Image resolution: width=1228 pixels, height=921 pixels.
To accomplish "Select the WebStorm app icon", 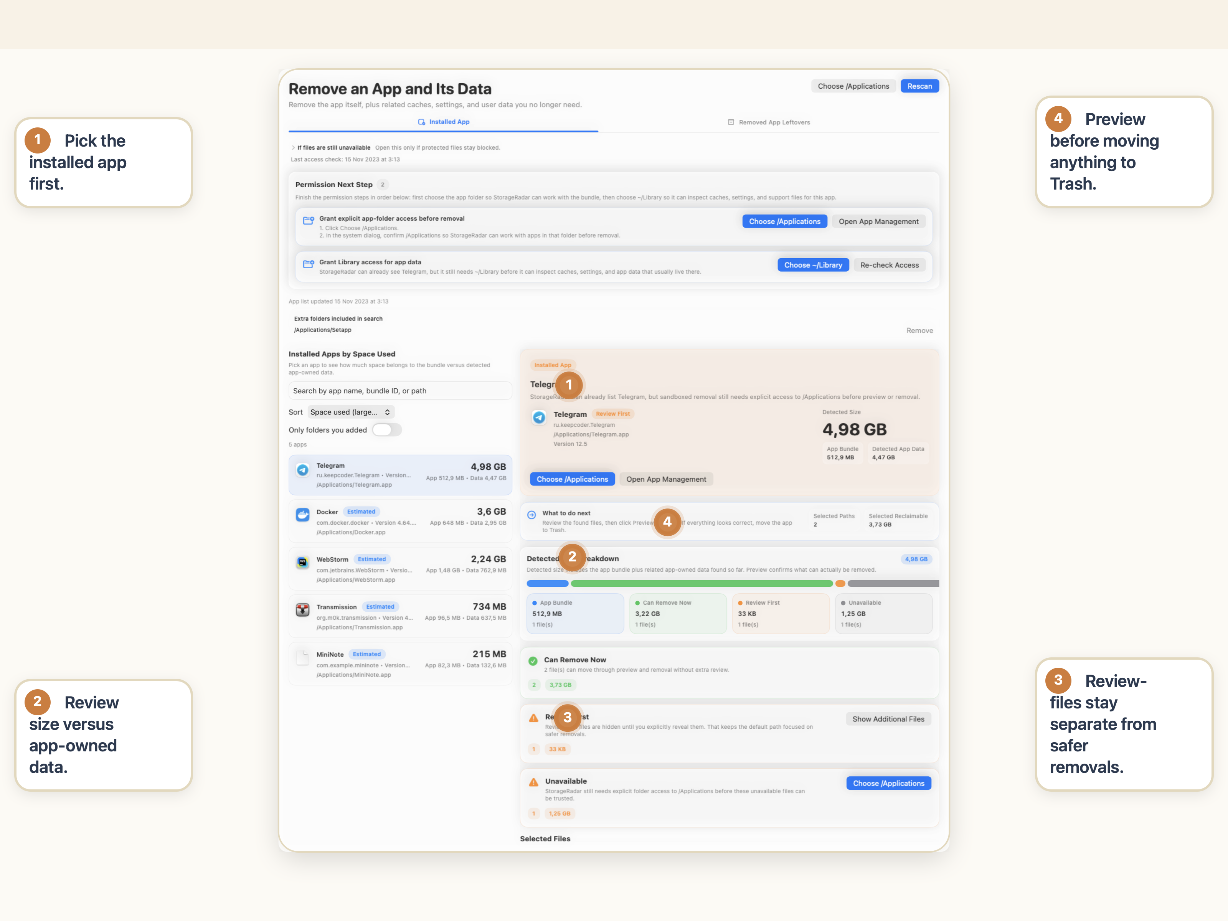I will click(x=302, y=563).
